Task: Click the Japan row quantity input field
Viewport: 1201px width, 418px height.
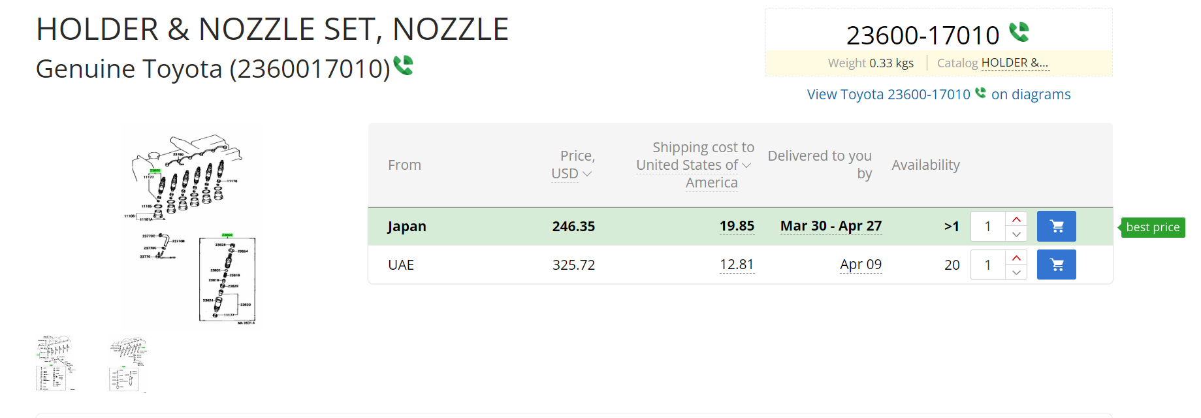Action: click(x=988, y=227)
